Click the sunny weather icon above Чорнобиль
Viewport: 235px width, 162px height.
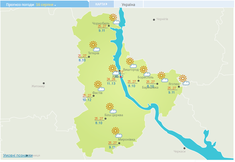click(x=114, y=19)
